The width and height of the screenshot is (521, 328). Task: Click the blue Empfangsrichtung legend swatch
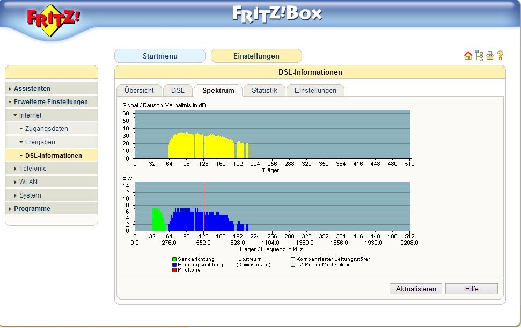tap(174, 265)
